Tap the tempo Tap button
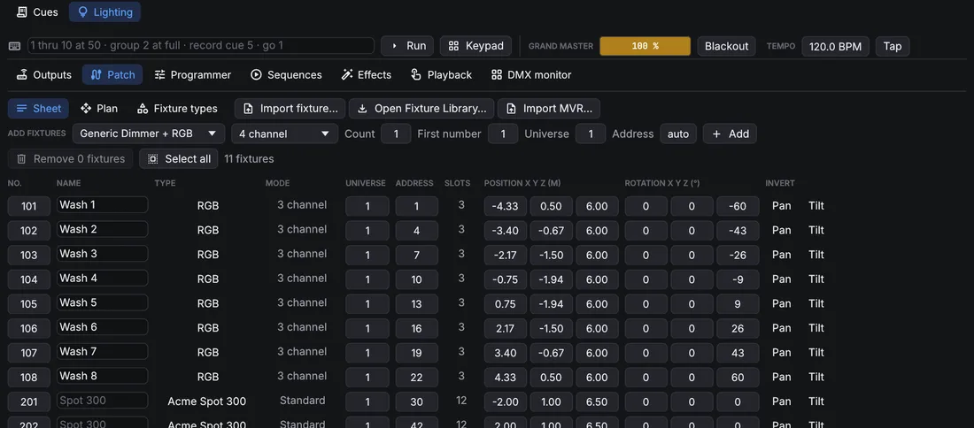Image resolution: width=974 pixels, height=428 pixels. [x=892, y=47]
